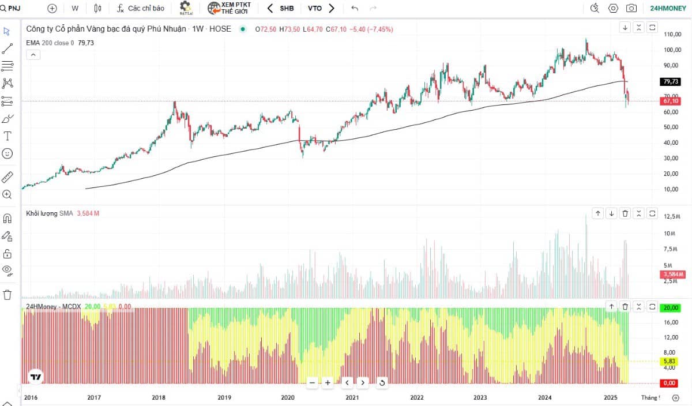The width and height of the screenshot is (692, 406).
Task: Open chart settings hexagon icon
Action: [613, 9]
